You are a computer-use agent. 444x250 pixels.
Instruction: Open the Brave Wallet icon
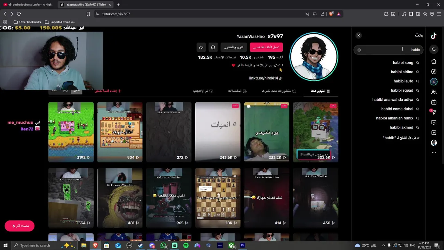418,14
